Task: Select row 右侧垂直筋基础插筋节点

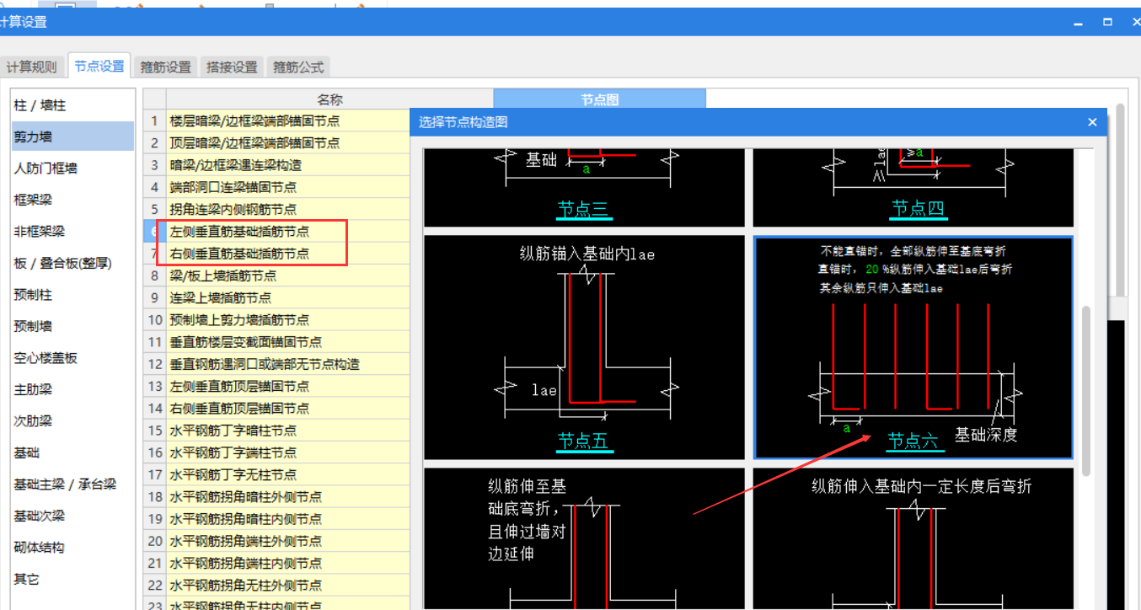Action: tap(239, 254)
